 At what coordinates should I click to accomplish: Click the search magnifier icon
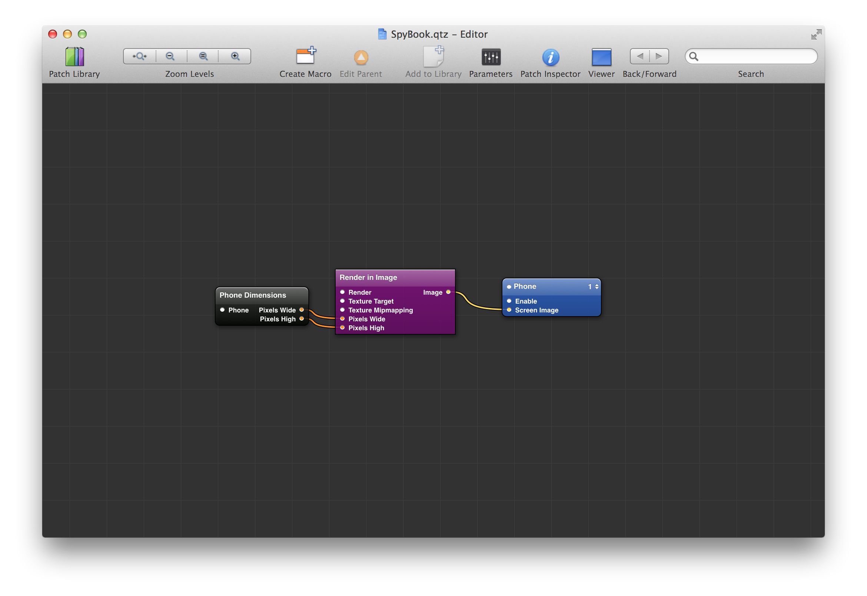pyautogui.click(x=694, y=56)
